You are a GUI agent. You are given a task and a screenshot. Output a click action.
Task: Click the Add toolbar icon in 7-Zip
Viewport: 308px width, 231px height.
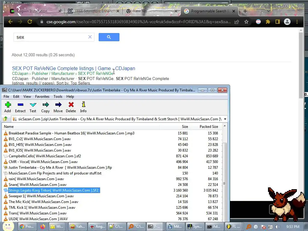click(x=8, y=107)
